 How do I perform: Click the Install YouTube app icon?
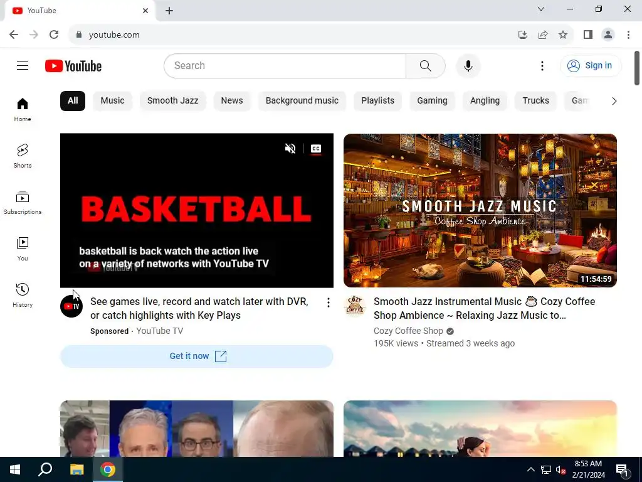522,35
